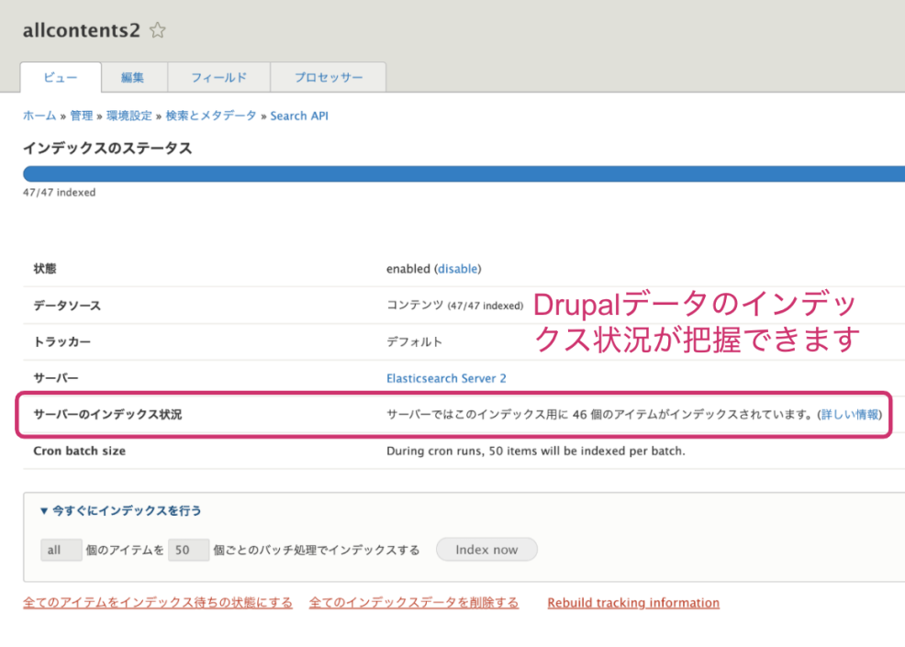The image size is (905, 647).
Task: Click the トラッカー row label
Action: 62,342
